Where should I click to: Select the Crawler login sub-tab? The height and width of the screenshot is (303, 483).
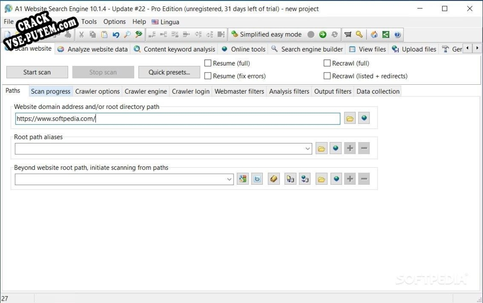191,91
